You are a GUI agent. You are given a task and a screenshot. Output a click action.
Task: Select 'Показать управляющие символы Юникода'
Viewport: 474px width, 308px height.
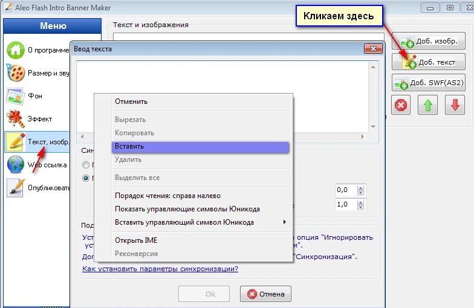pyautogui.click(x=193, y=209)
